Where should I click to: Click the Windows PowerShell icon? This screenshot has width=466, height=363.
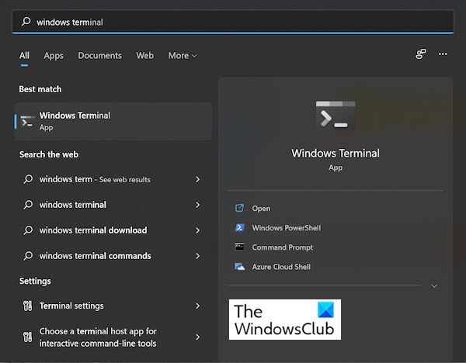[239, 228]
